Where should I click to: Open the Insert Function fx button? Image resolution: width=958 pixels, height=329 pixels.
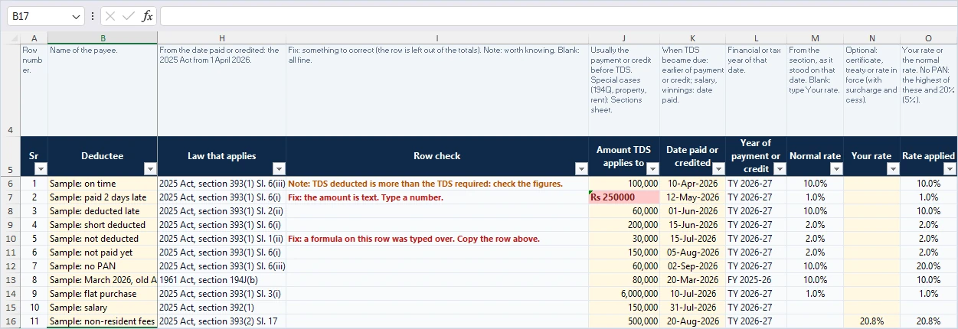click(147, 16)
